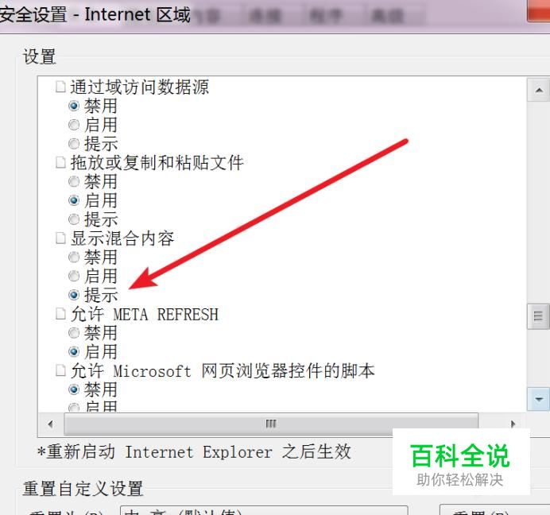Viewport: 550px width, 515px height.
Task: Click the 显示混合内容 setting label
Action: coord(122,238)
